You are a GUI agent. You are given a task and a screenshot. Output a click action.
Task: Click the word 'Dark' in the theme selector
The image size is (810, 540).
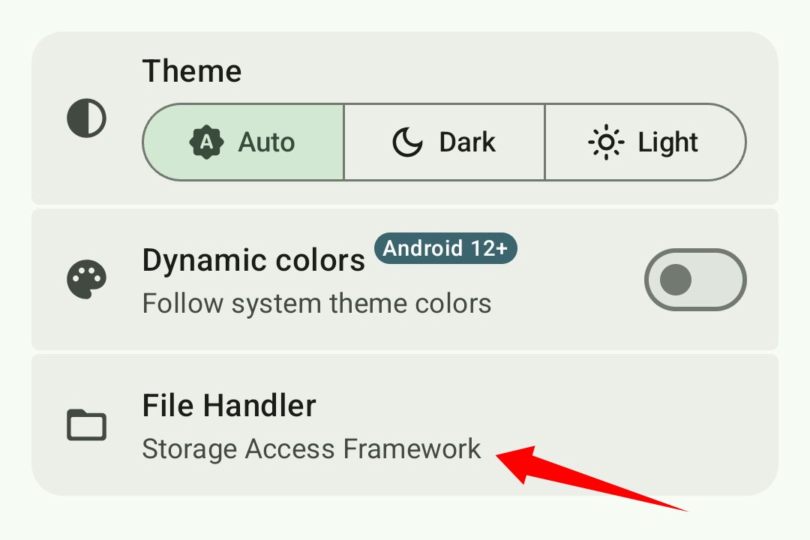tap(467, 142)
